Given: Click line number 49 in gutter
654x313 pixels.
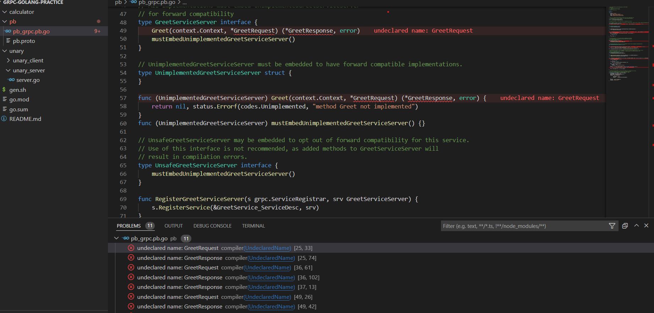Looking at the screenshot, I should click(x=123, y=31).
